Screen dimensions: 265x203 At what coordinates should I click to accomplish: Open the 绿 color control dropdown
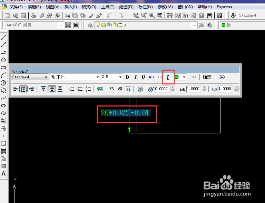coord(242,25)
